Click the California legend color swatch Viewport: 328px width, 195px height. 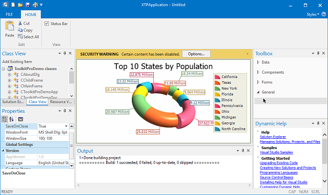(x=218, y=77)
